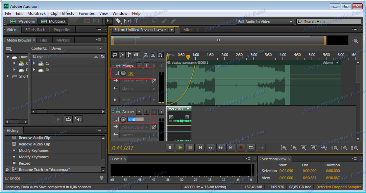Click the trash icon in History panel
Image resolution: width=366 pixels, height=193 pixels.
102,178
